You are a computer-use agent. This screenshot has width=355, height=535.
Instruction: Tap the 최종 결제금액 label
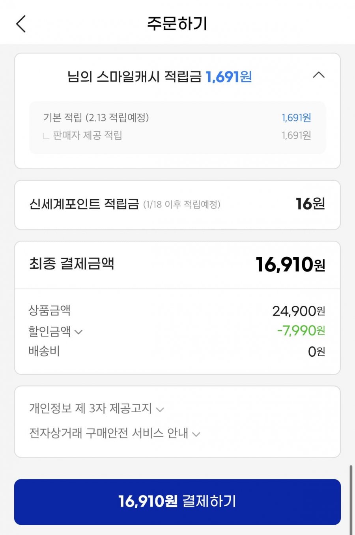click(x=72, y=264)
